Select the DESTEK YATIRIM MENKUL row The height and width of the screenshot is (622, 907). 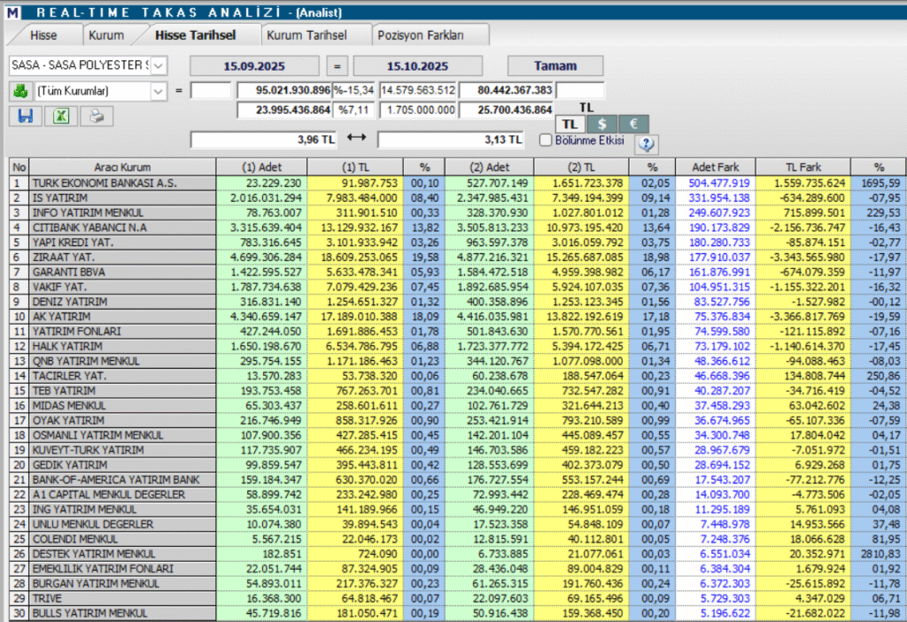coord(458,554)
